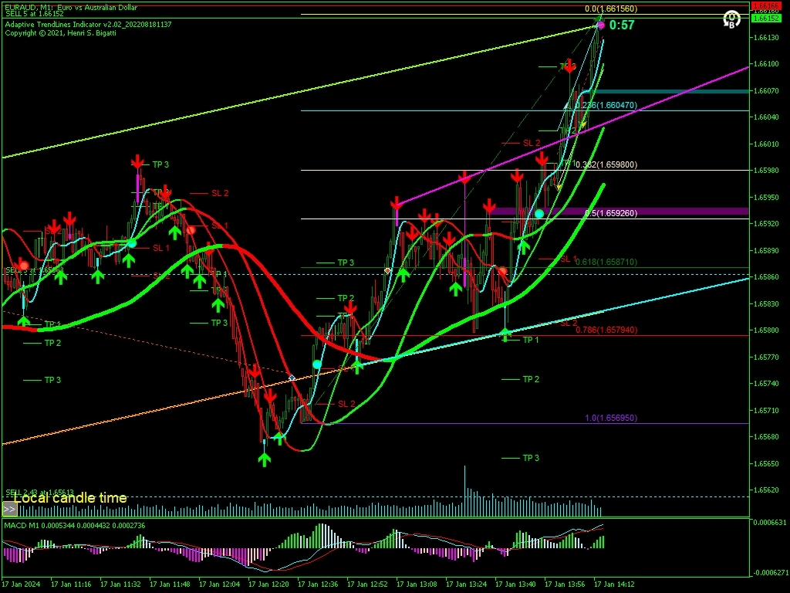
Task: Click the Local candle time text
Action: pyautogui.click(x=70, y=498)
